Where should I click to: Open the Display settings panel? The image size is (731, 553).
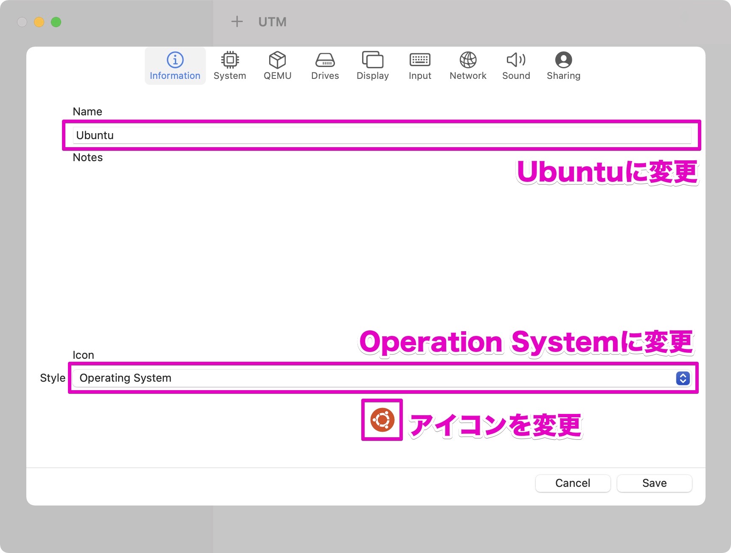tap(372, 66)
